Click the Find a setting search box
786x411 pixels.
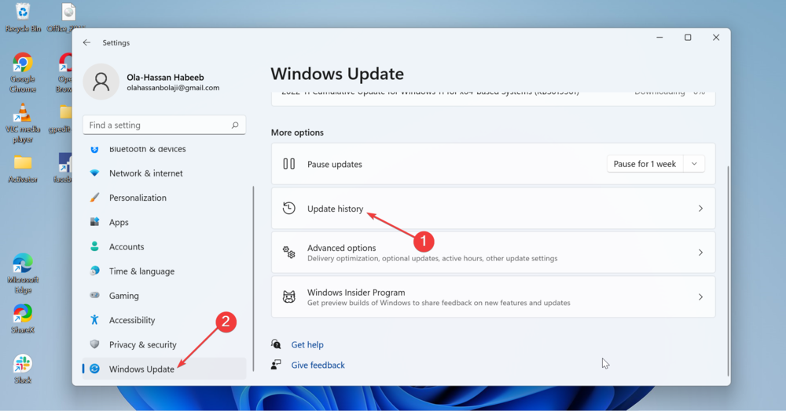pyautogui.click(x=164, y=125)
